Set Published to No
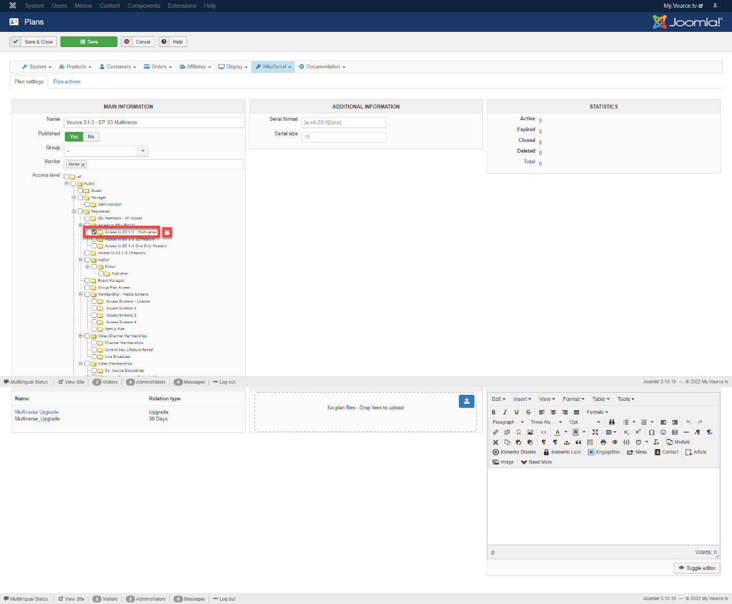Screen dimensions: 732x604 (91, 137)
